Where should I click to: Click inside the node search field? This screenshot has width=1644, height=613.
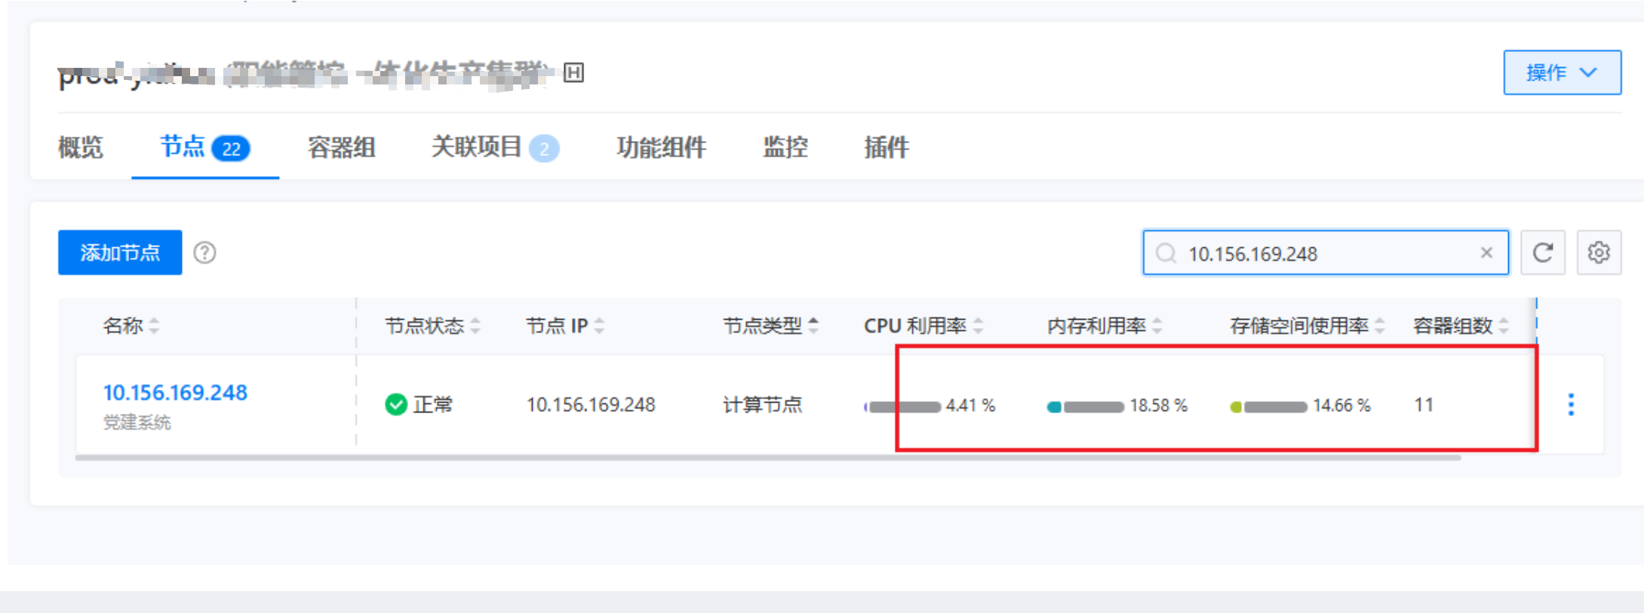pos(1325,253)
